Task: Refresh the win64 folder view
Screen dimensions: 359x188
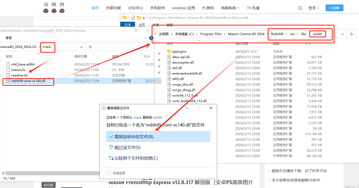Action: click(351, 34)
